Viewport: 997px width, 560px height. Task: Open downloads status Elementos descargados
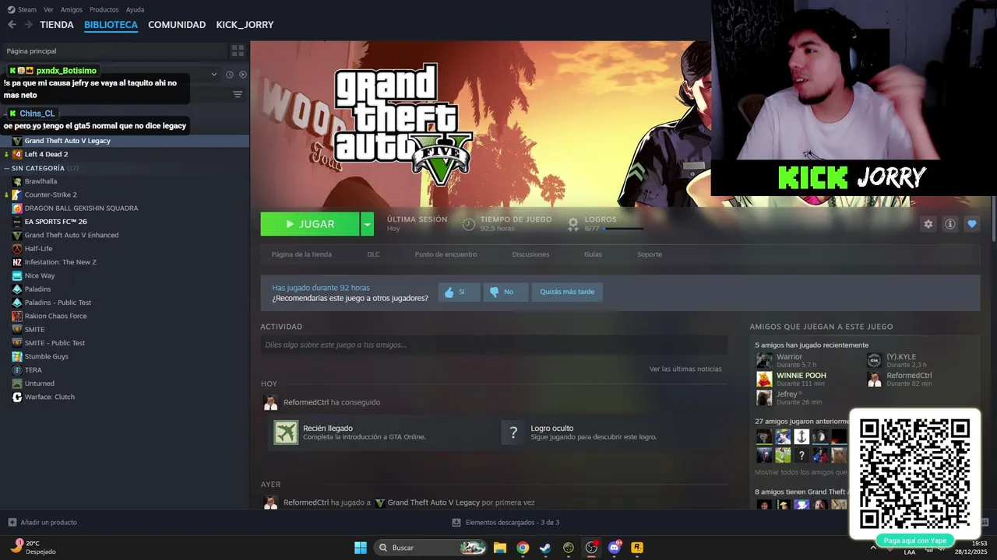coord(506,522)
